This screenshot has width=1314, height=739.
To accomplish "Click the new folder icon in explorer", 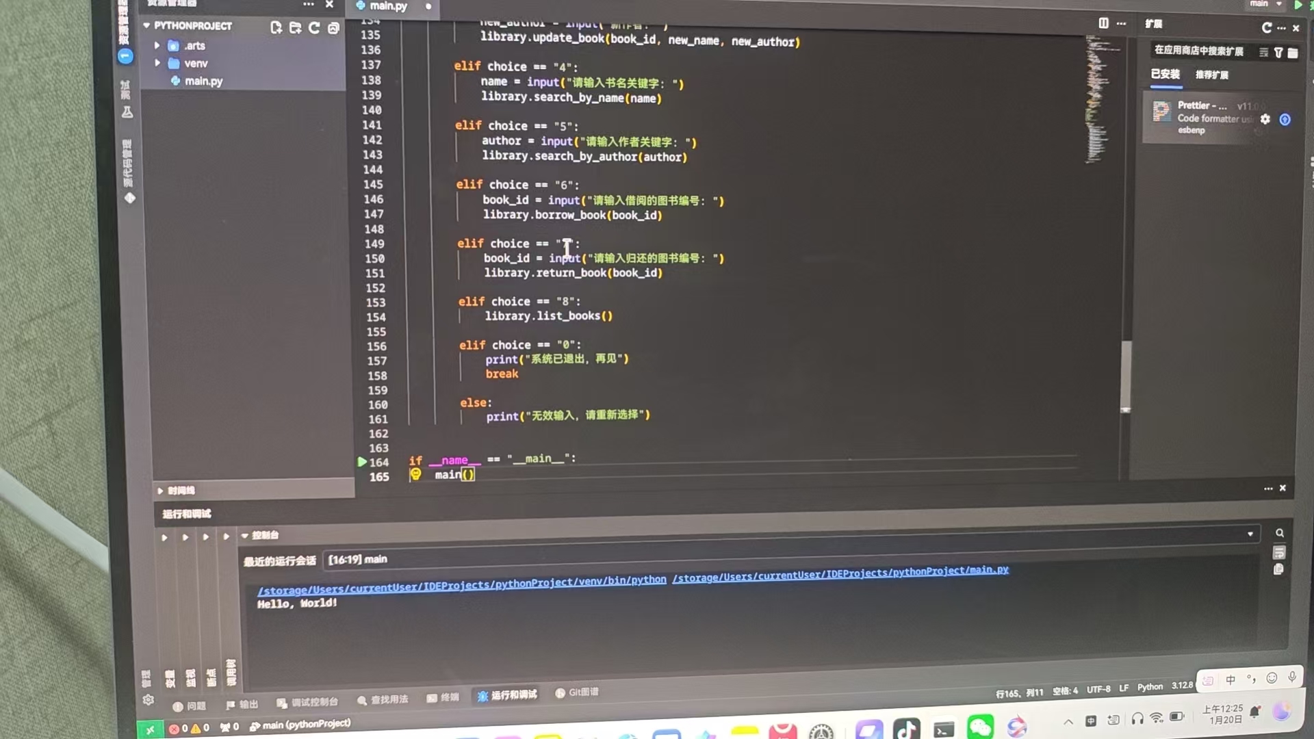I will [x=295, y=28].
